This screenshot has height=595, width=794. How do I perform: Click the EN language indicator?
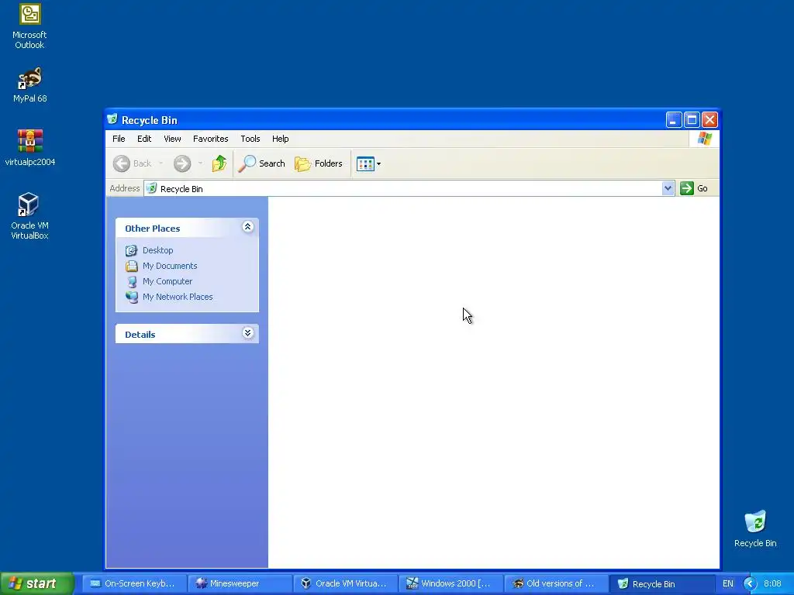[x=727, y=584]
